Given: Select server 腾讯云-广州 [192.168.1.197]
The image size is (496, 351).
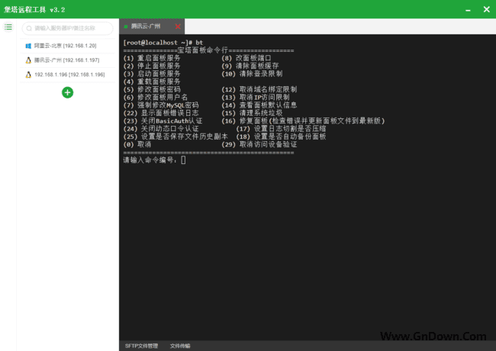Looking at the screenshot, I should 68,60.
